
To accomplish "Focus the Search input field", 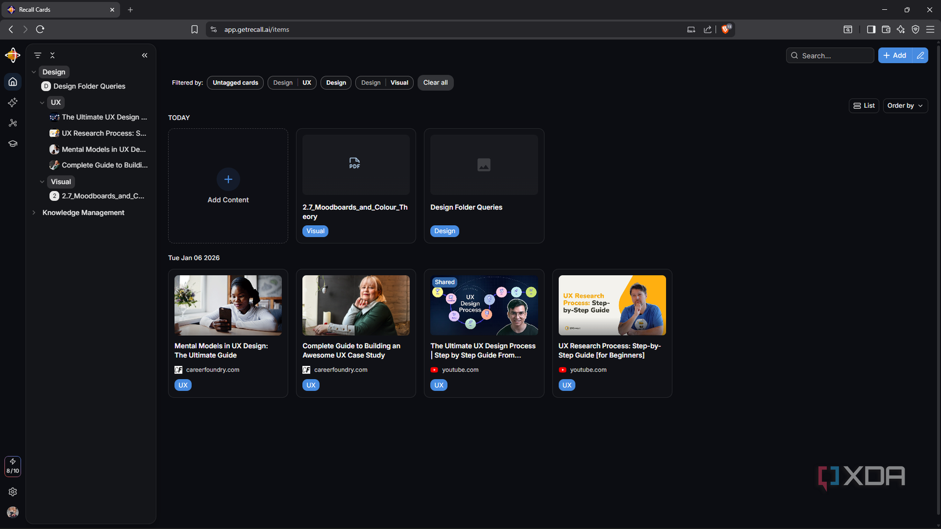I will [830, 55].
